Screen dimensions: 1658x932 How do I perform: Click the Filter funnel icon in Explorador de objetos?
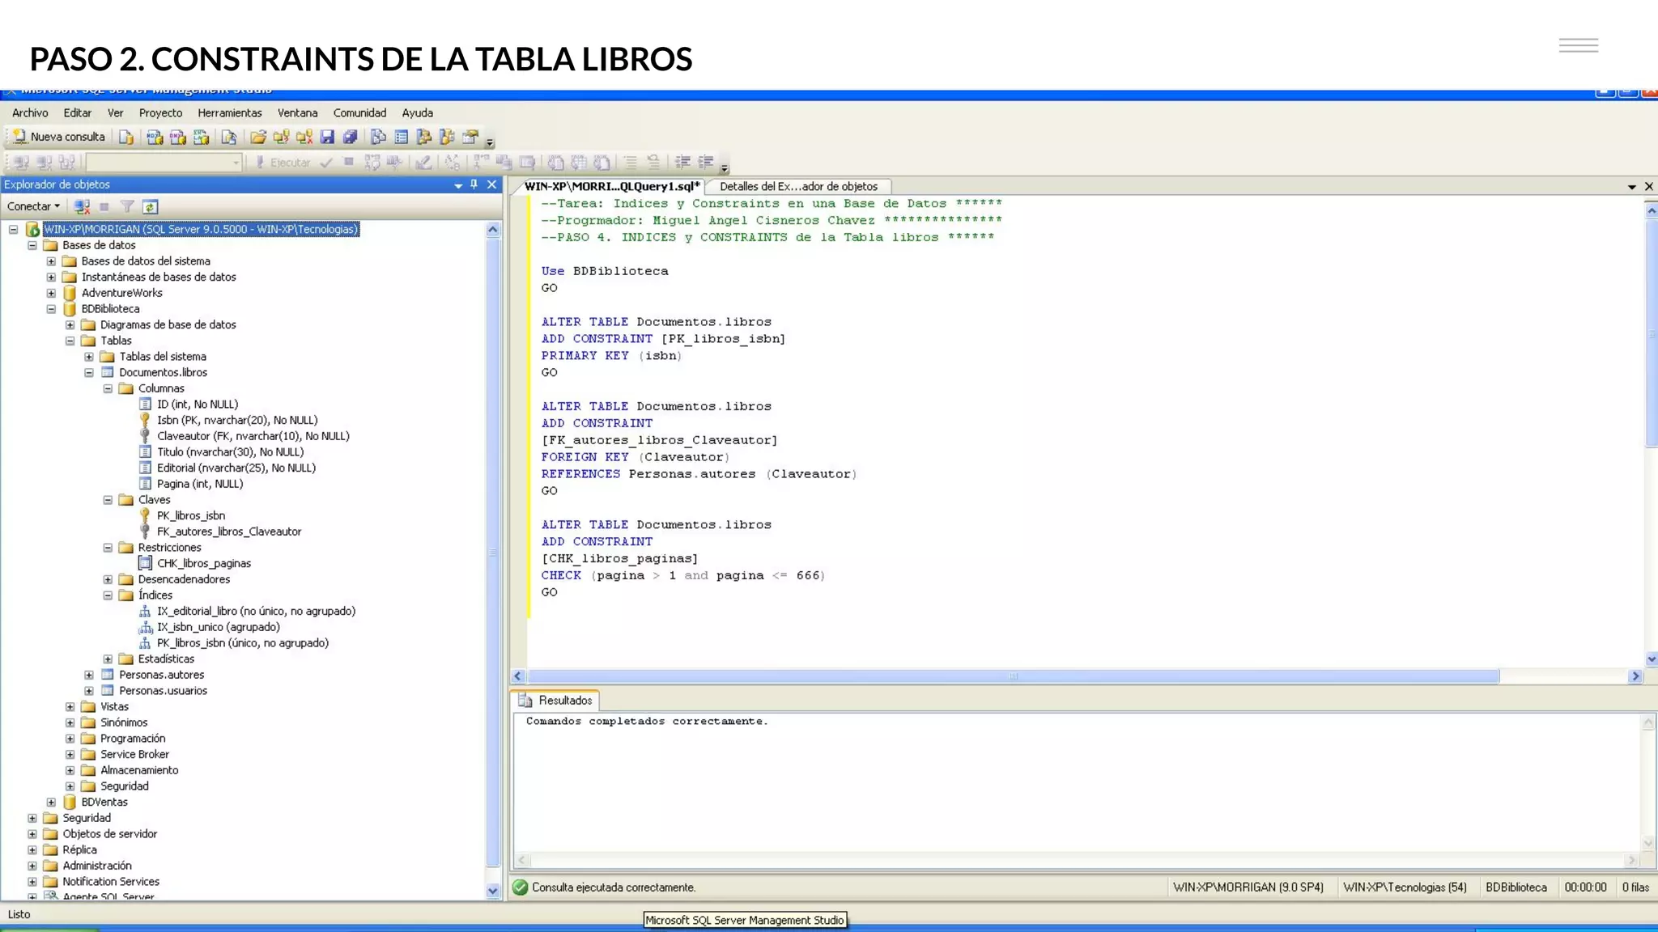pyautogui.click(x=127, y=206)
